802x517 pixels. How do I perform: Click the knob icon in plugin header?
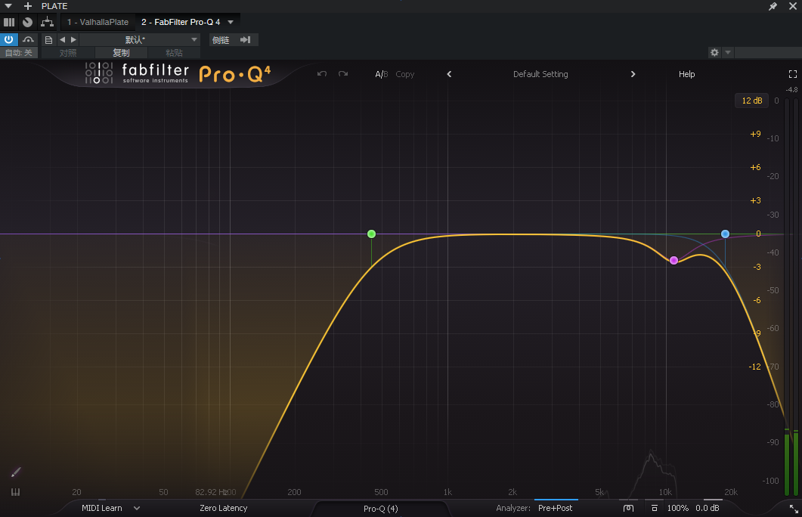click(x=28, y=22)
